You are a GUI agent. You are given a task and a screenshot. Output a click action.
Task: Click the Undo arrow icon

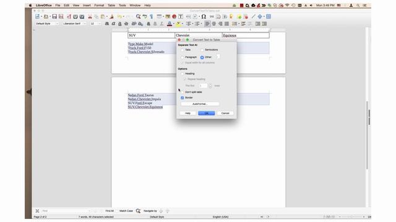[119, 17]
